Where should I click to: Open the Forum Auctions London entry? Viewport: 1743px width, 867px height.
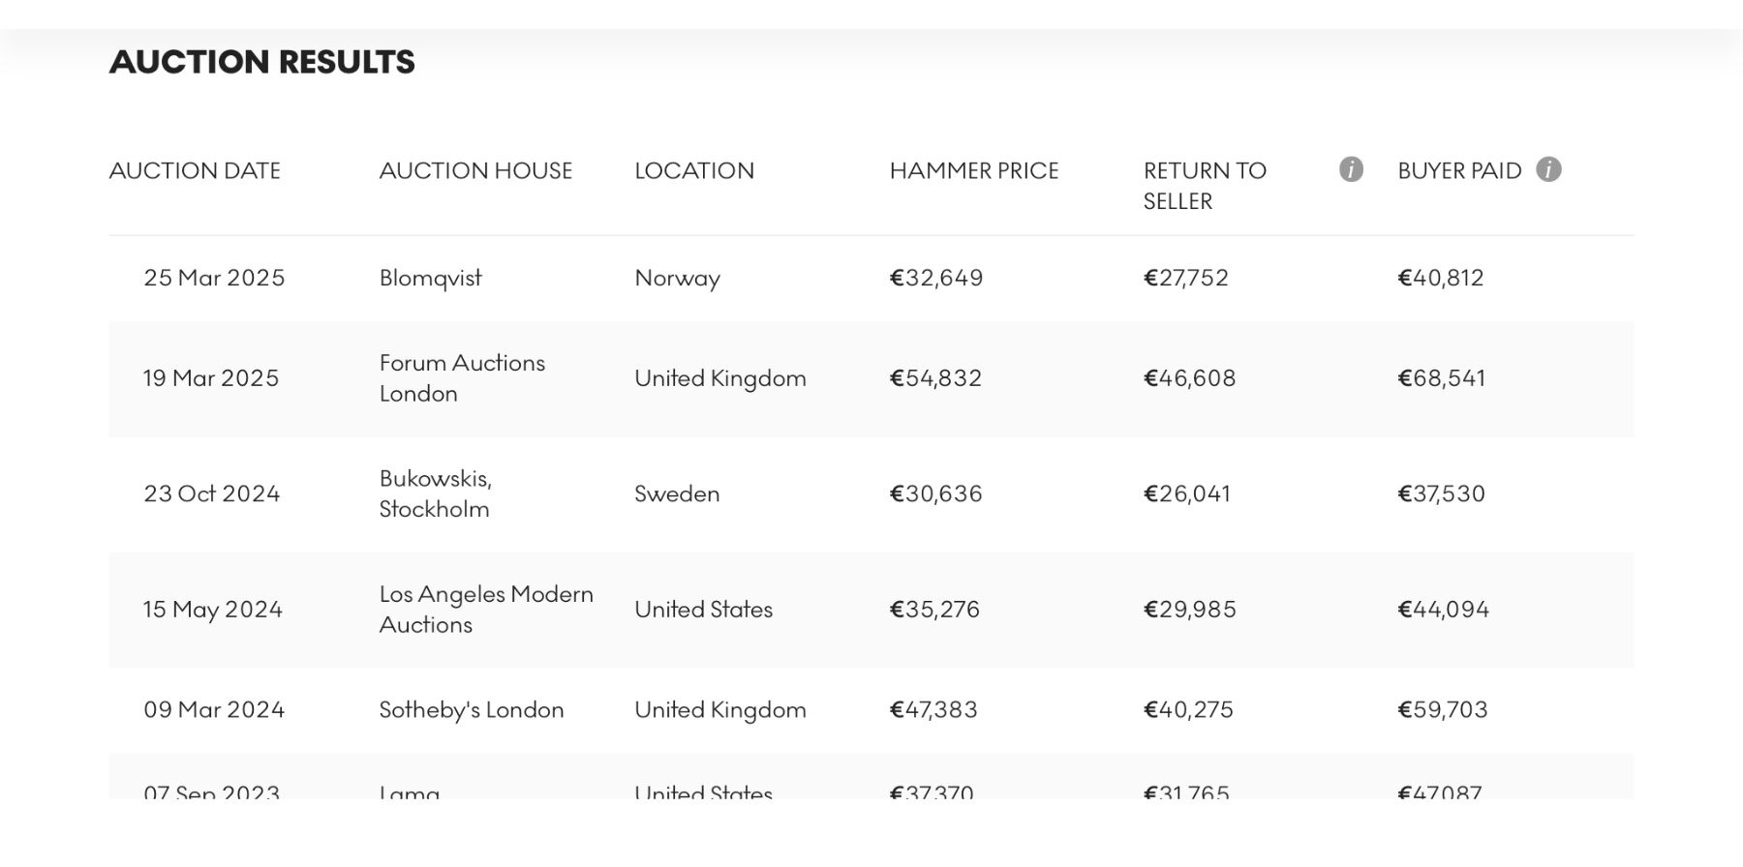(x=462, y=378)
